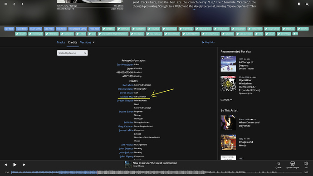The width and height of the screenshot is (313, 176).
Task: Open the hamburger navigation menu
Action: (x=6, y=4)
